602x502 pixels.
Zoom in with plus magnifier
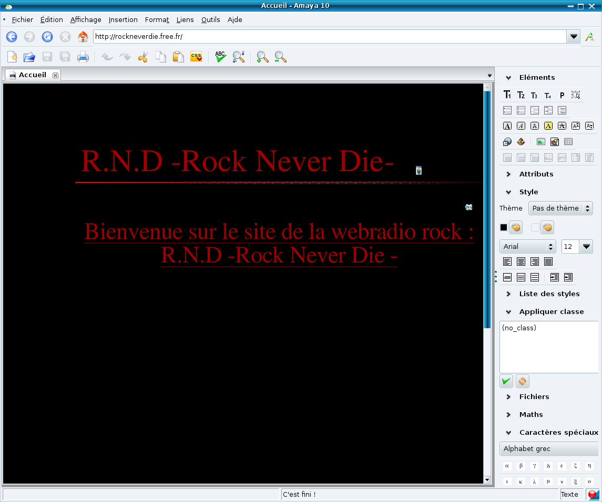click(262, 57)
